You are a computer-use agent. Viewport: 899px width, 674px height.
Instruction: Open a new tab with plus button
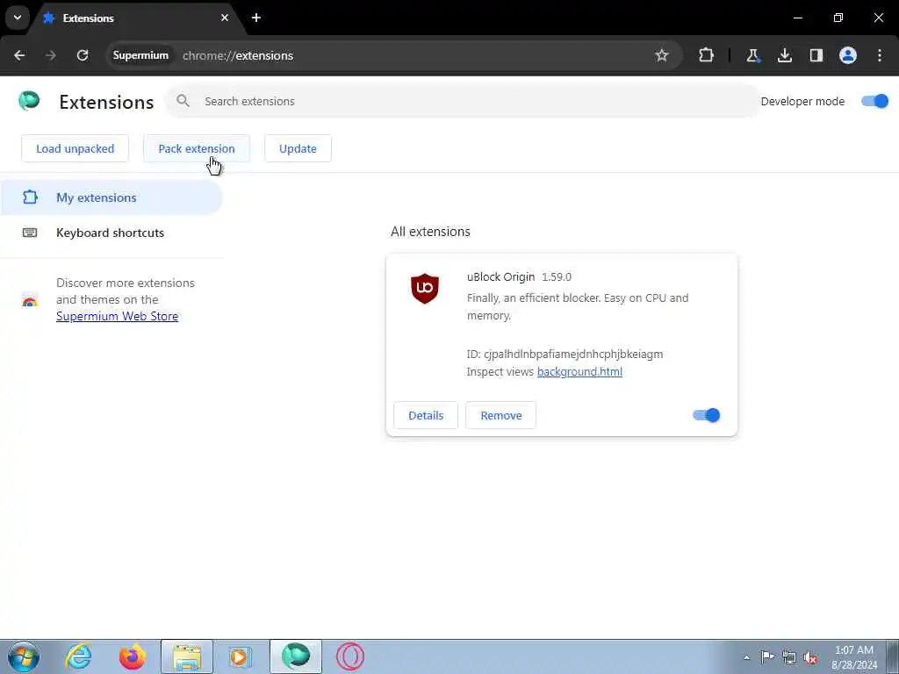click(x=256, y=18)
